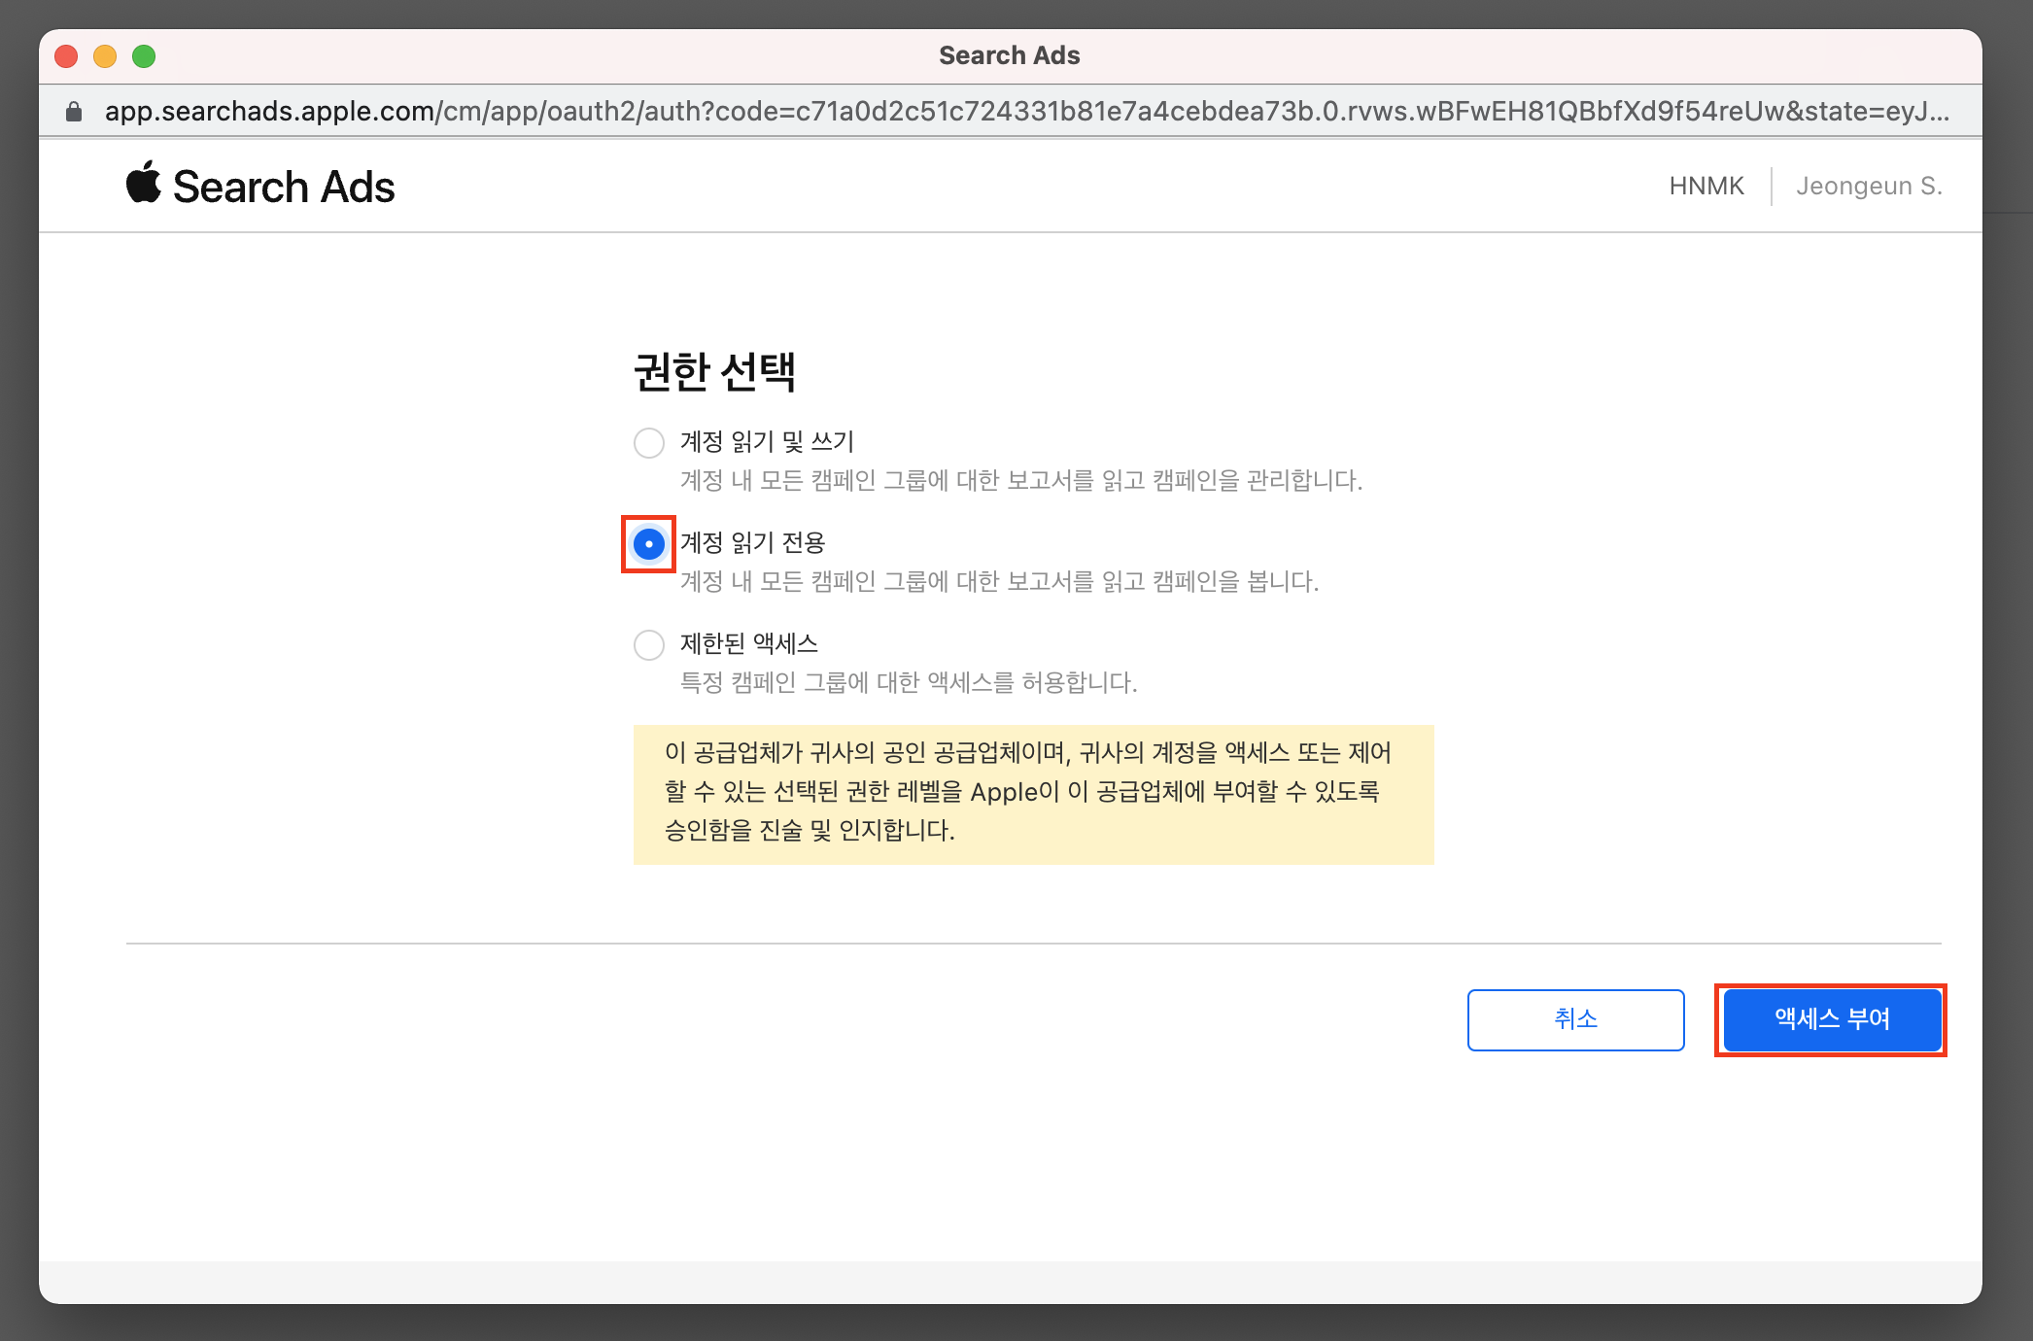Screen dimensions: 2033x1341
Task: Click the 제한된 액세스 label
Action: coord(749,644)
